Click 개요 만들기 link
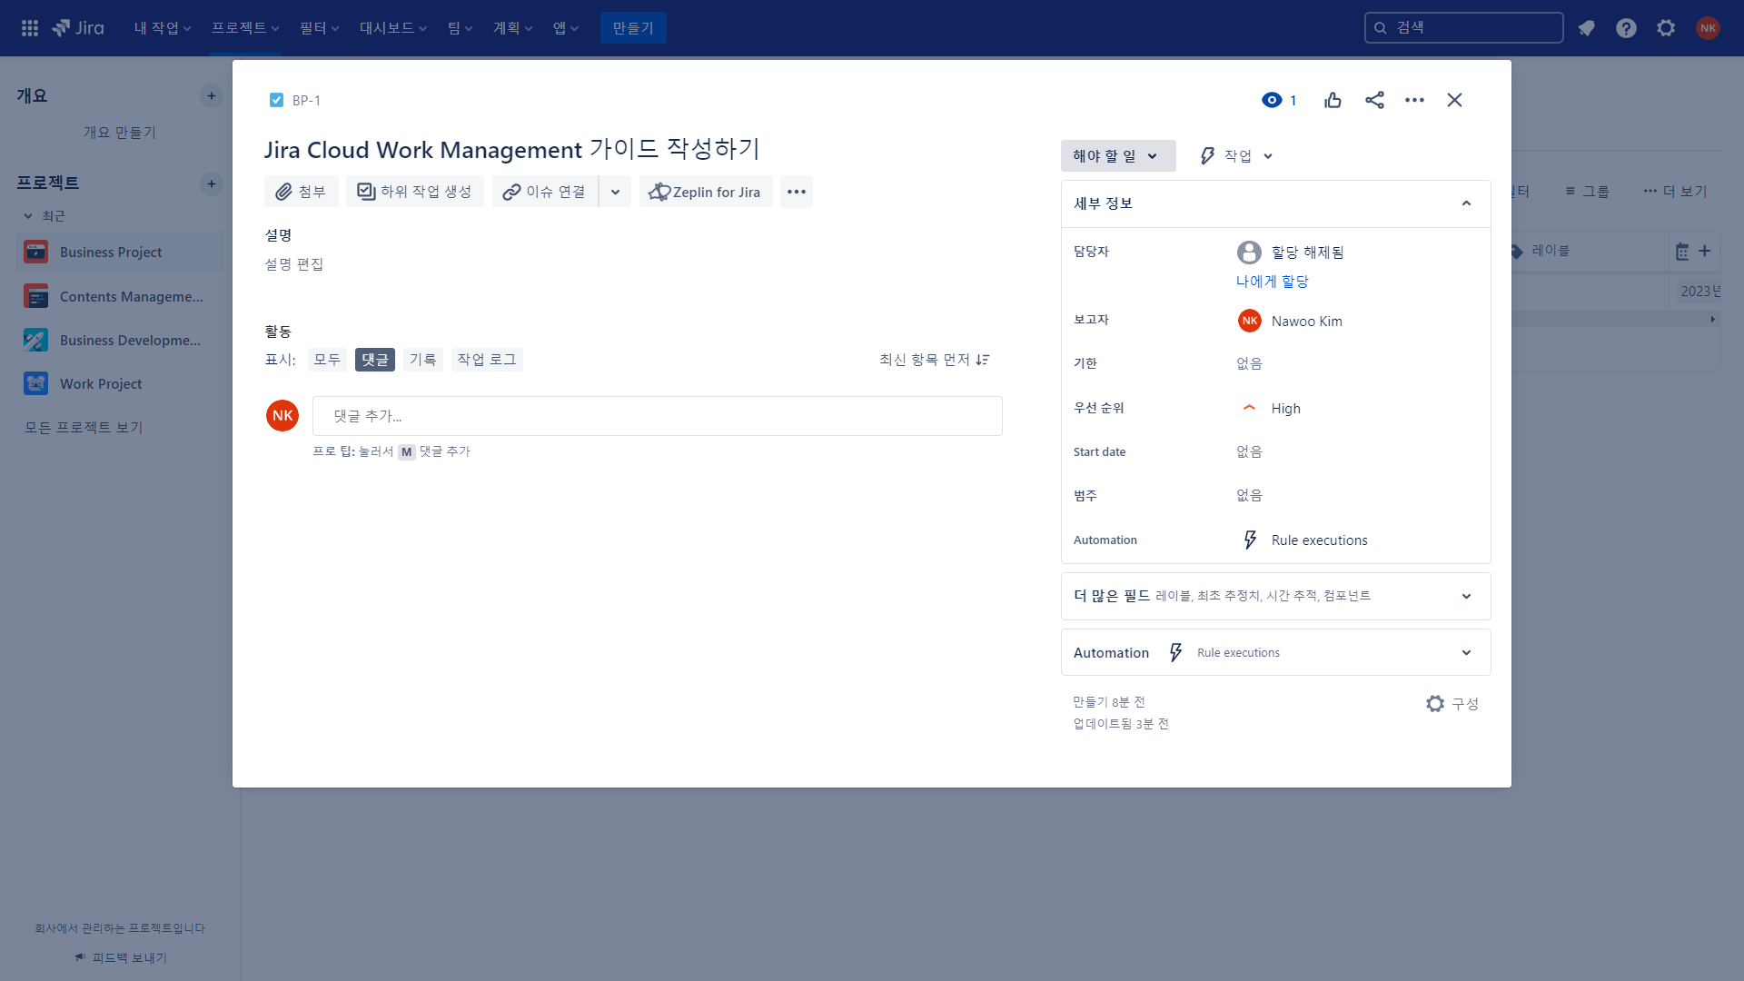Image resolution: width=1744 pixels, height=981 pixels. pyautogui.click(x=120, y=133)
